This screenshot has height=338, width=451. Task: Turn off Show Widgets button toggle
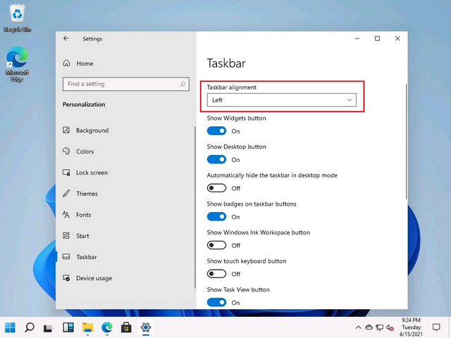tap(216, 131)
